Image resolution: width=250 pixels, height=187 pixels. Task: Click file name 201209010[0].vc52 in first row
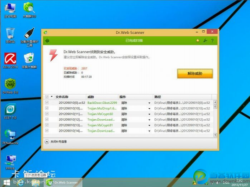click(72, 103)
